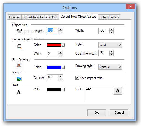
Task: Open the Style dropdown showing Solid
Action: click(x=110, y=45)
